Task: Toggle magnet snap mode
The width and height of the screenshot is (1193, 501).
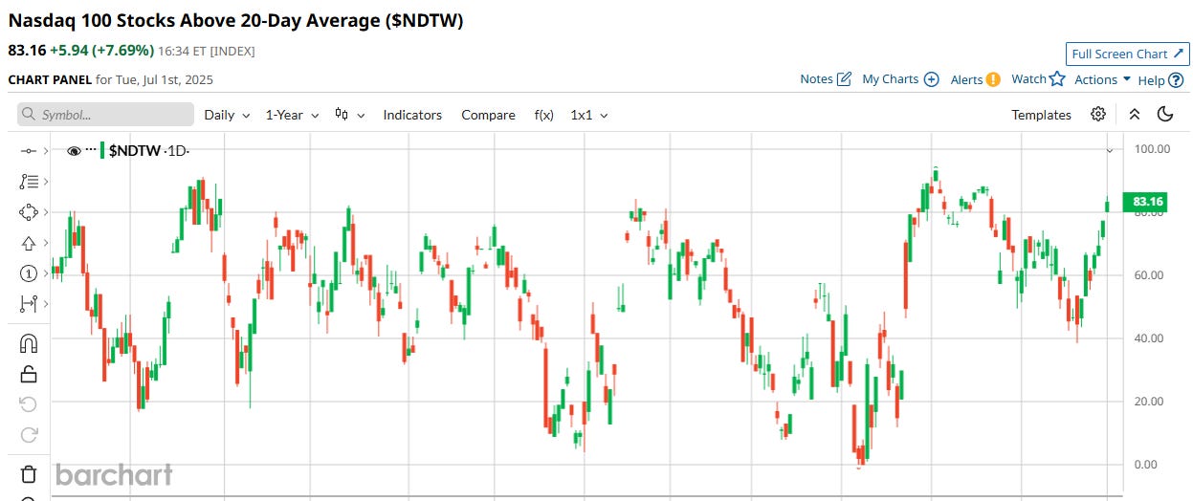Action: point(28,343)
